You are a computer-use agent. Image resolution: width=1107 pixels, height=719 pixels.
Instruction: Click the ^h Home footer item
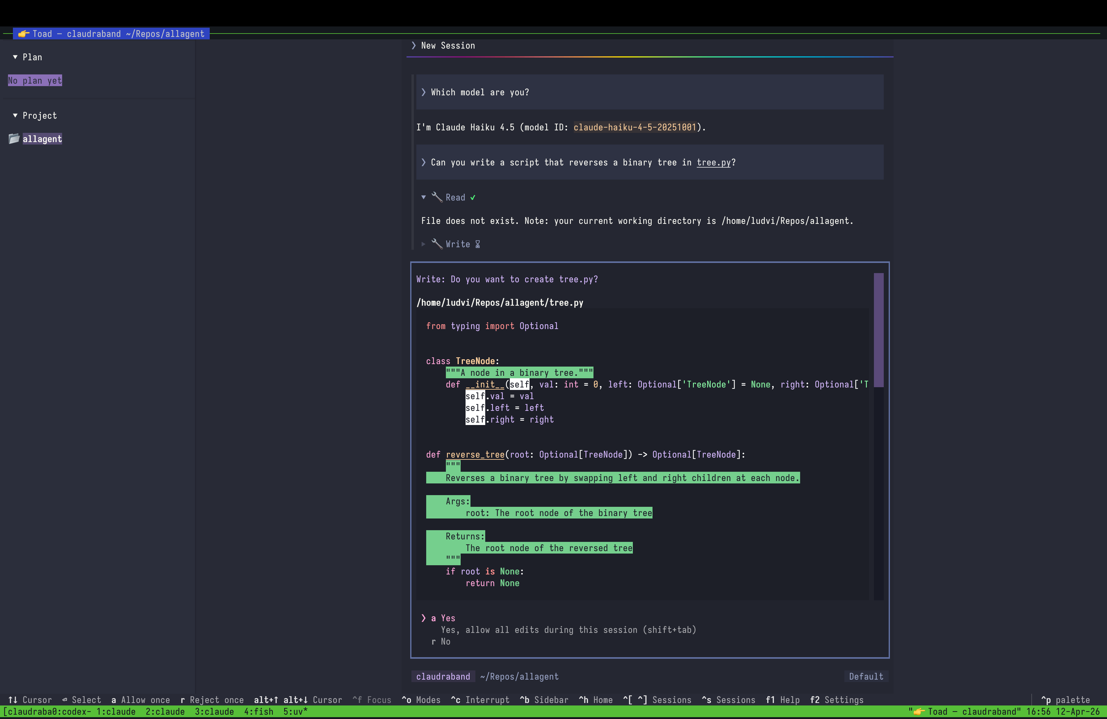595,700
